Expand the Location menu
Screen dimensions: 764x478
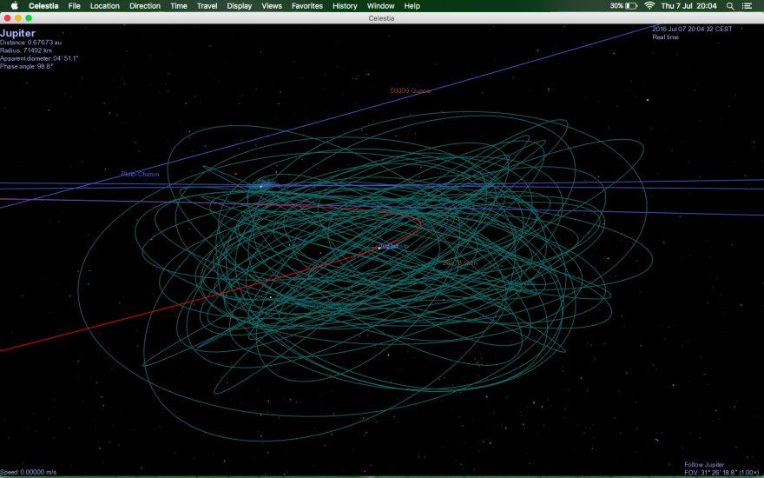click(x=105, y=6)
